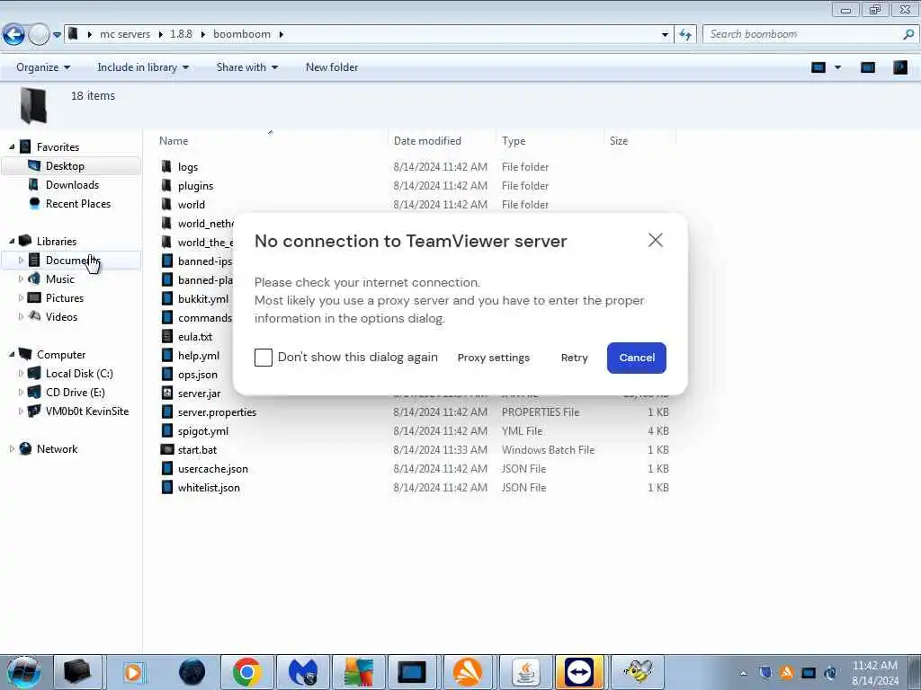Open the Windows Start orb
This screenshot has width=921, height=690.
24,672
